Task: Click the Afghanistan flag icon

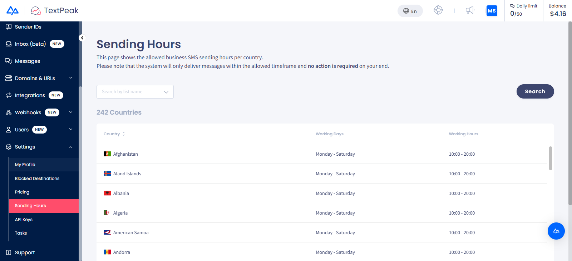Action: [x=107, y=154]
